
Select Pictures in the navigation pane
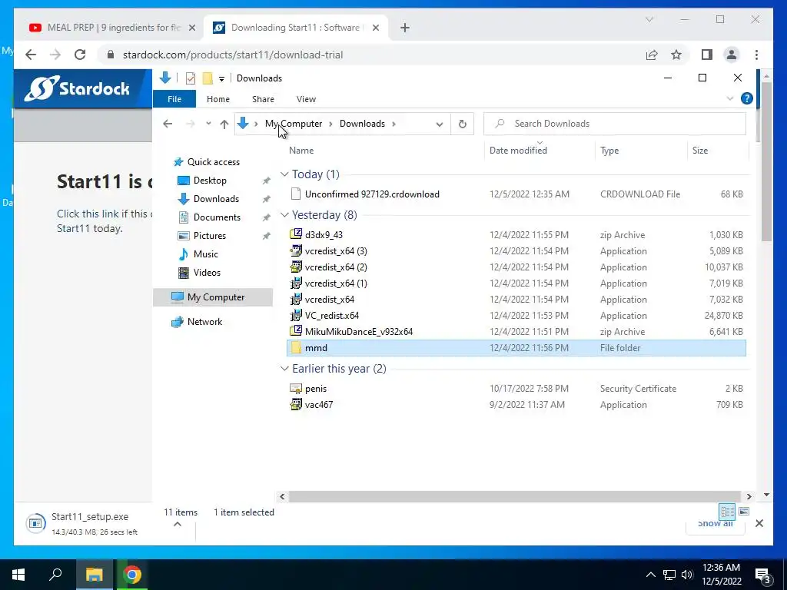(209, 236)
